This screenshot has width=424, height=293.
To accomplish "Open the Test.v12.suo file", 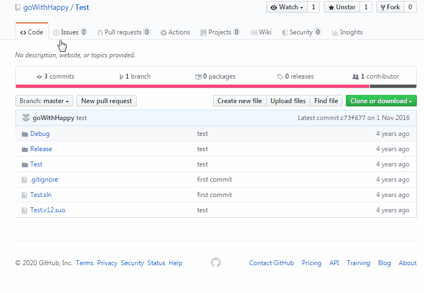I will pyautogui.click(x=48, y=210).
